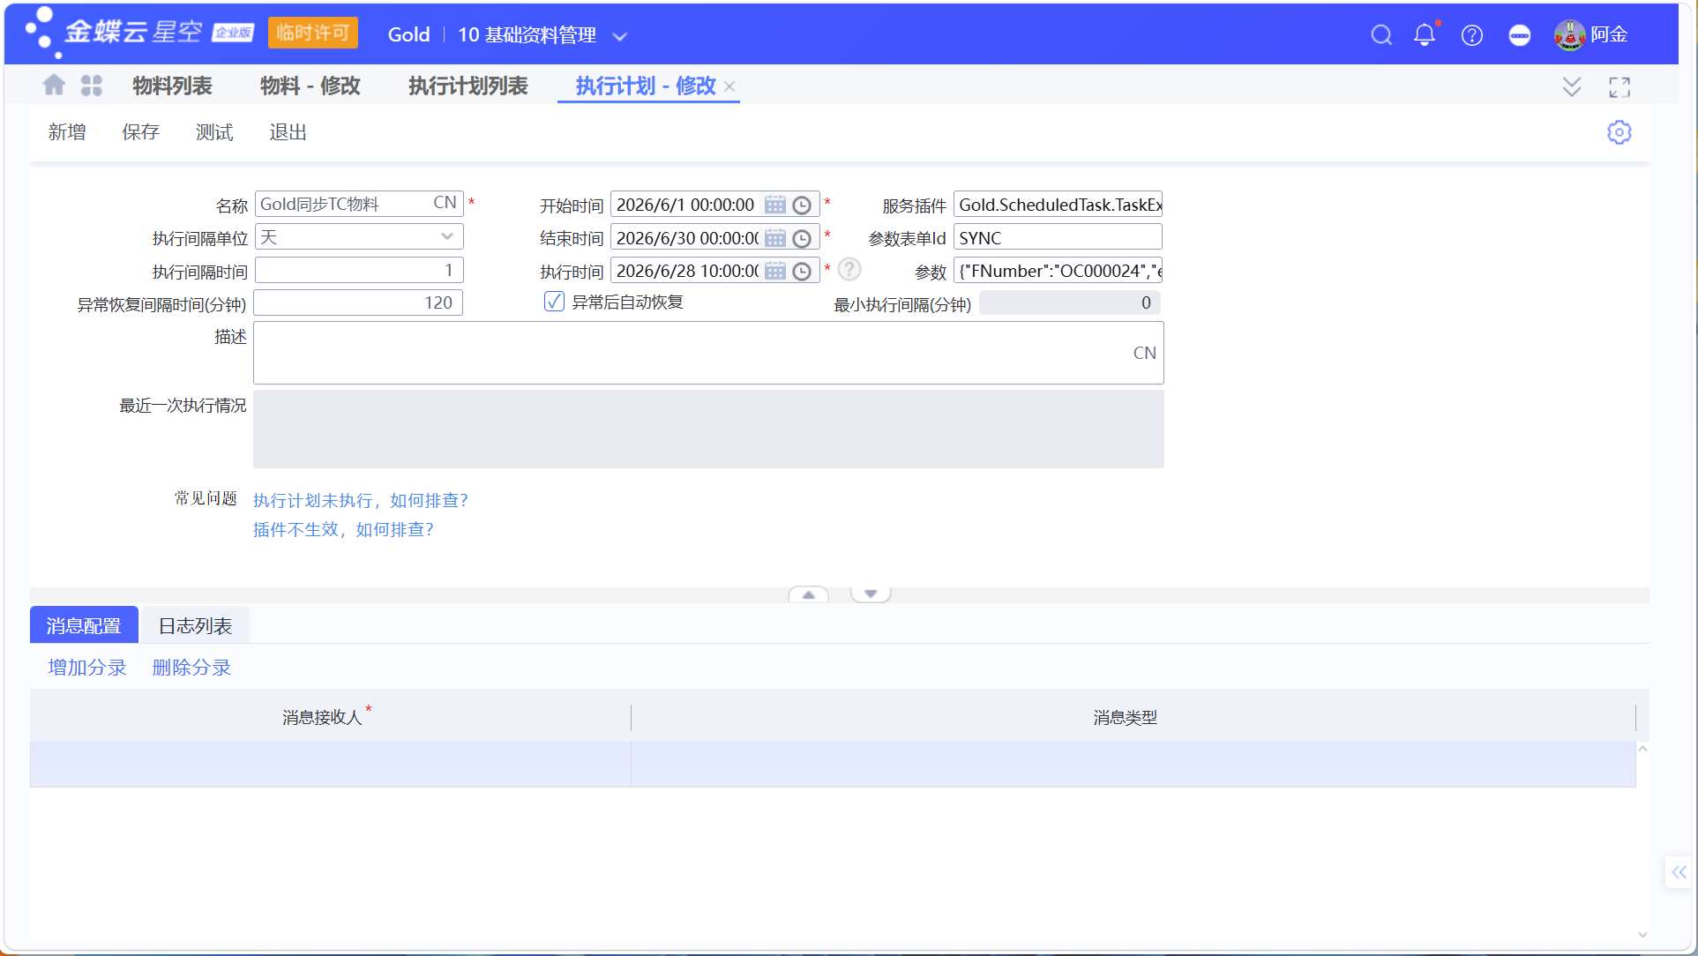The width and height of the screenshot is (1698, 956).
Task: Click the help hint icon beside 执行时间
Action: click(849, 269)
